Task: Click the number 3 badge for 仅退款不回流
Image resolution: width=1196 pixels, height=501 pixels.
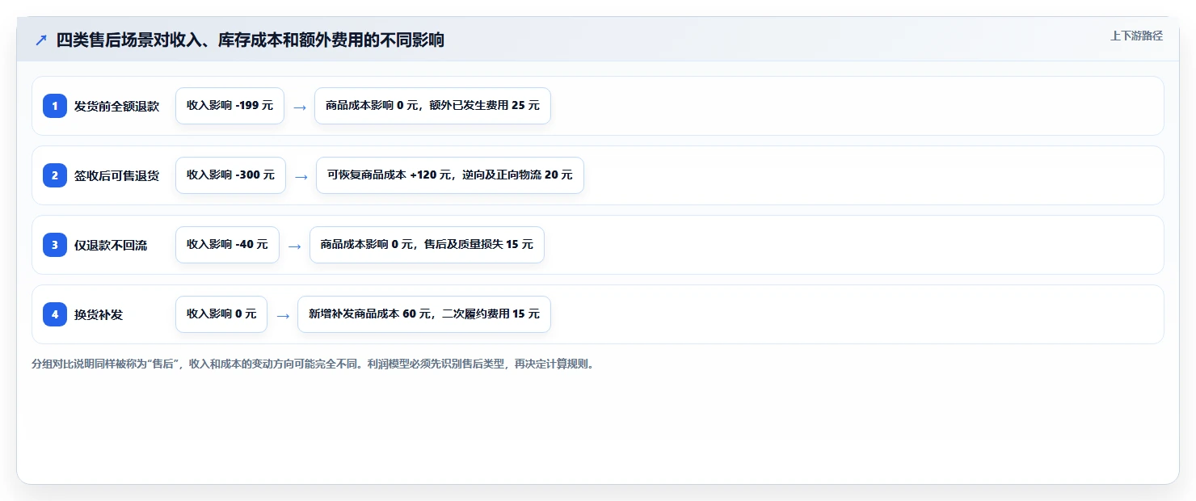Action: coord(55,245)
